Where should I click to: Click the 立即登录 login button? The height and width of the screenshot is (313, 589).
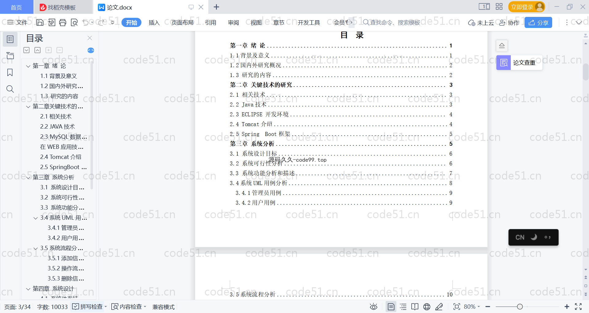point(526,7)
